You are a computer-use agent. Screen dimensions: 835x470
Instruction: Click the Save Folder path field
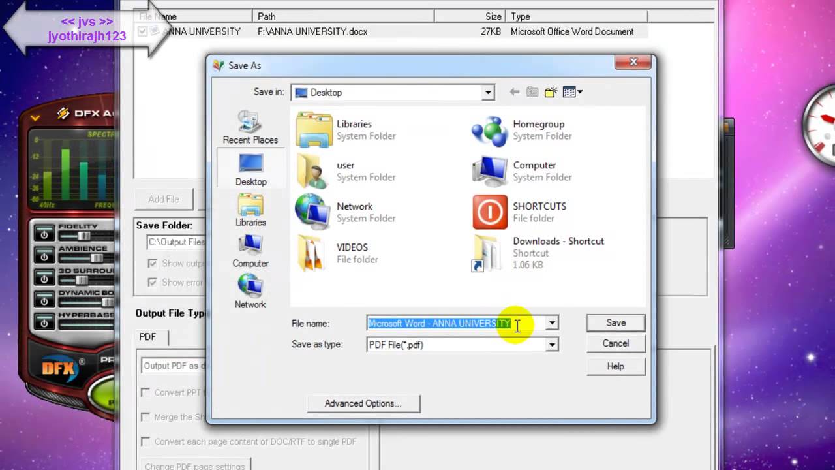click(176, 242)
